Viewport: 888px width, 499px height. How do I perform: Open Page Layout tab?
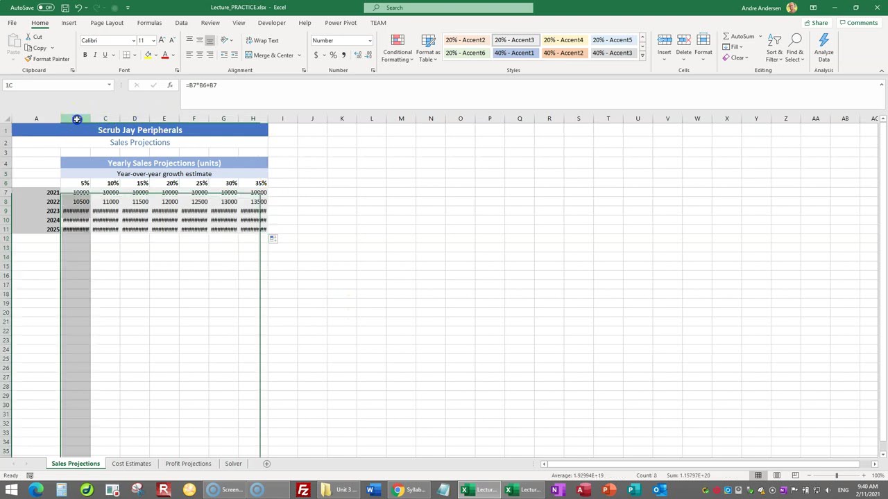[107, 23]
